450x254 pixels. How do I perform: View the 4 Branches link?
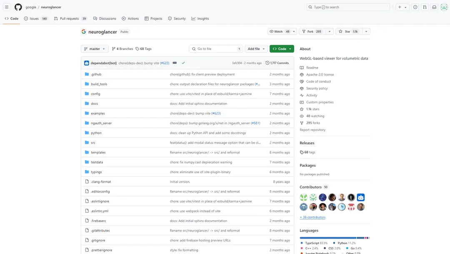(122, 49)
